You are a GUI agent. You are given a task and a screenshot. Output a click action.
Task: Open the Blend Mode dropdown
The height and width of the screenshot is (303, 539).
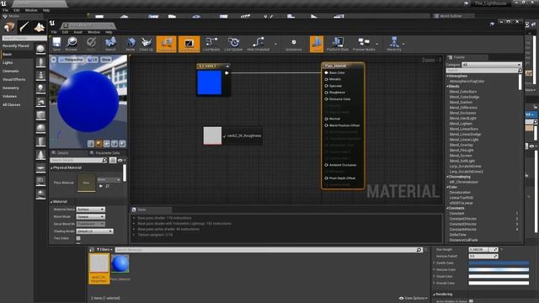tap(90, 217)
